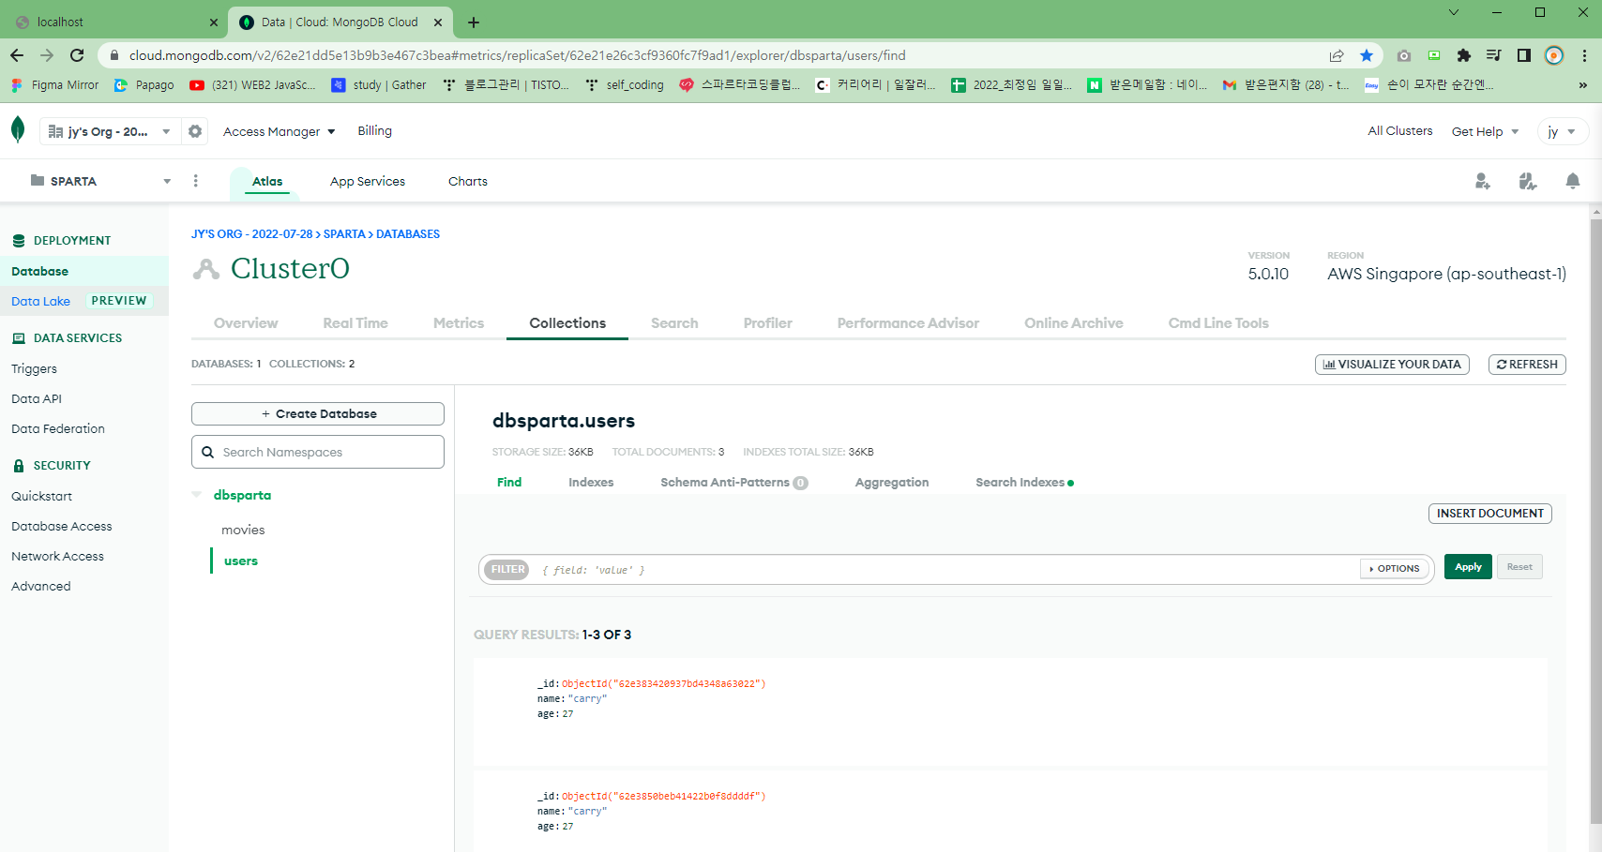Click Chrome profile avatar icon
Screen dimensions: 1602x852
pos(1554,55)
